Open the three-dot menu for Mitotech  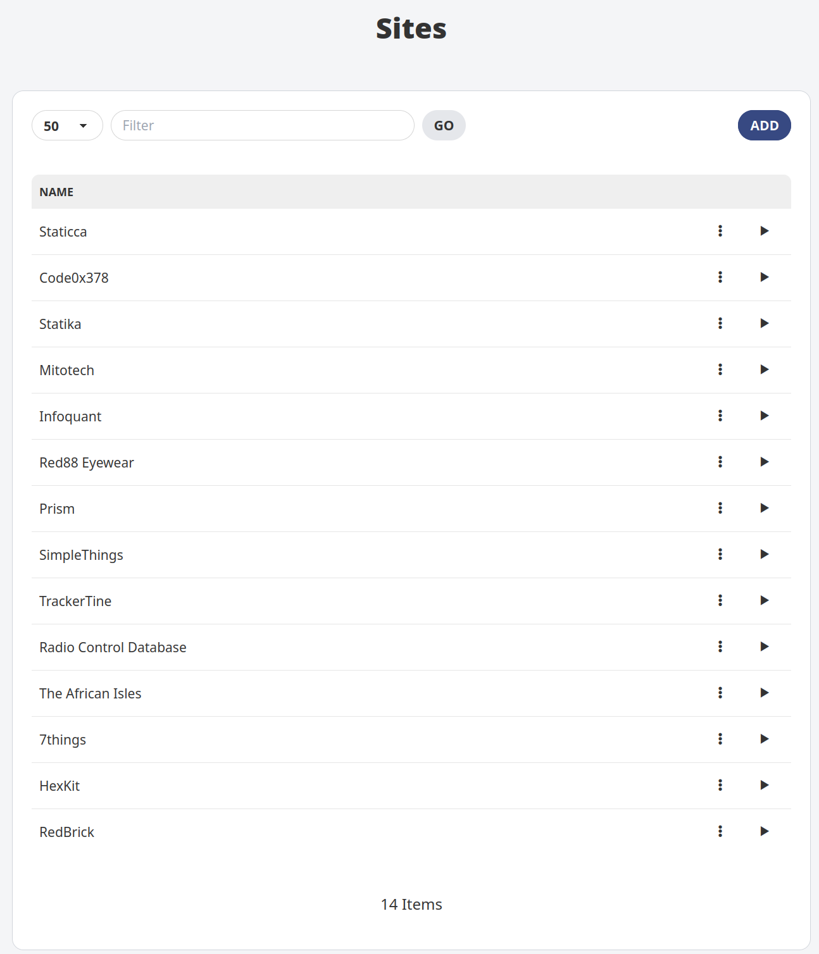(720, 369)
